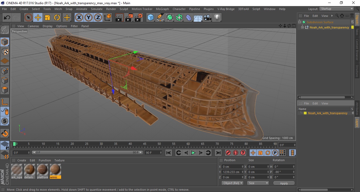Image resolution: width=360 pixels, height=192 pixels.
Task: Play the animation forwards
Action: tap(193, 153)
